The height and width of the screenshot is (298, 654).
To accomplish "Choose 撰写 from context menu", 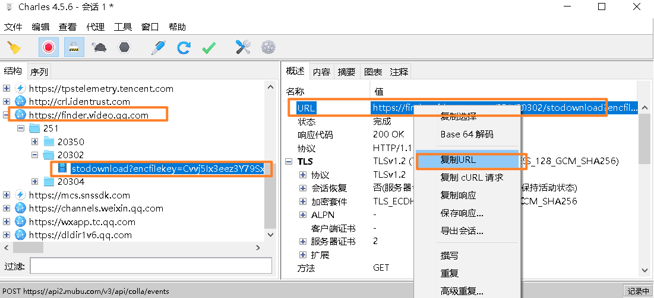I will tap(467, 255).
